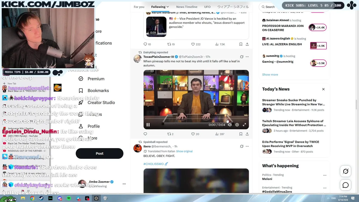Viewport: 359px width, 202px height.
Task: Open more options for #GodzillaMinusZero trend
Action: tap(325, 188)
